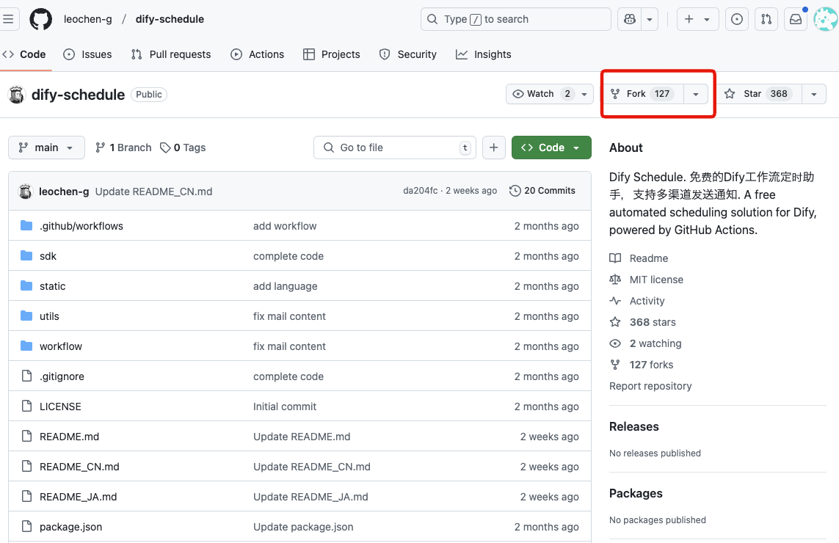
Task: Open the Initial commit message link
Action: tap(285, 407)
